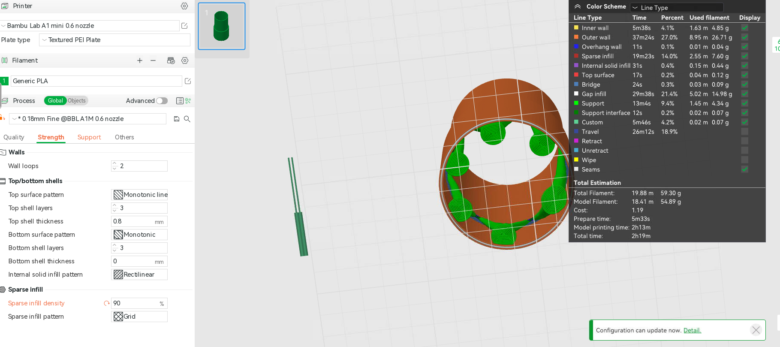The image size is (780, 347).
Task: Remove a filament with minus icon
Action: 153,60
